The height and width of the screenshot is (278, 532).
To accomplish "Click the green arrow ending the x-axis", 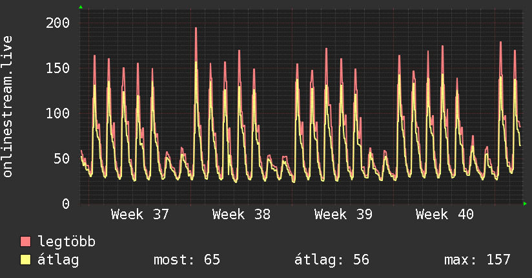I will point(525,204).
